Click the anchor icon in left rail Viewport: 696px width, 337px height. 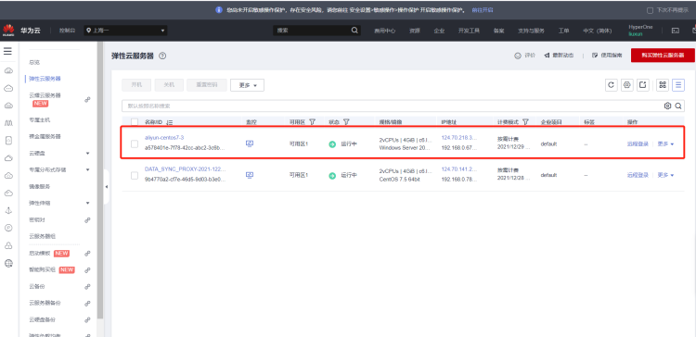pos(8,210)
